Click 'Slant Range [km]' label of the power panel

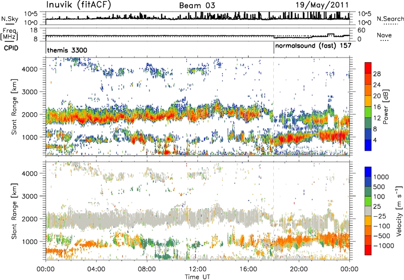pos(14,107)
